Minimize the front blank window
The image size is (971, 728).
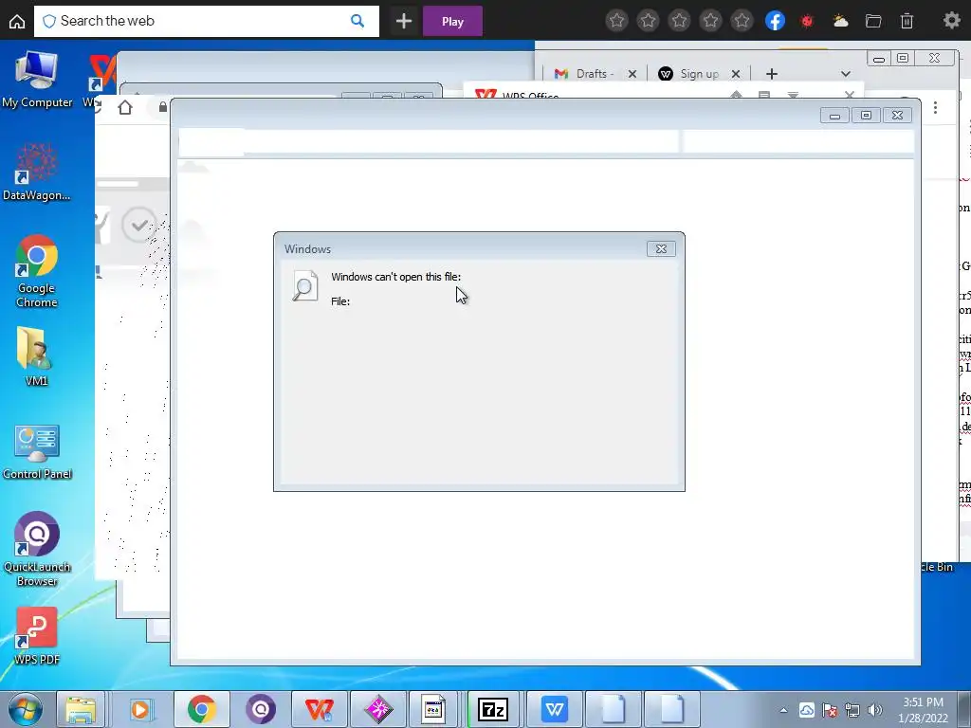834,115
